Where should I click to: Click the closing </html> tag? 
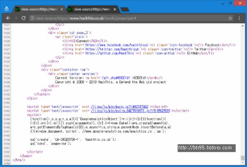(19, 160)
